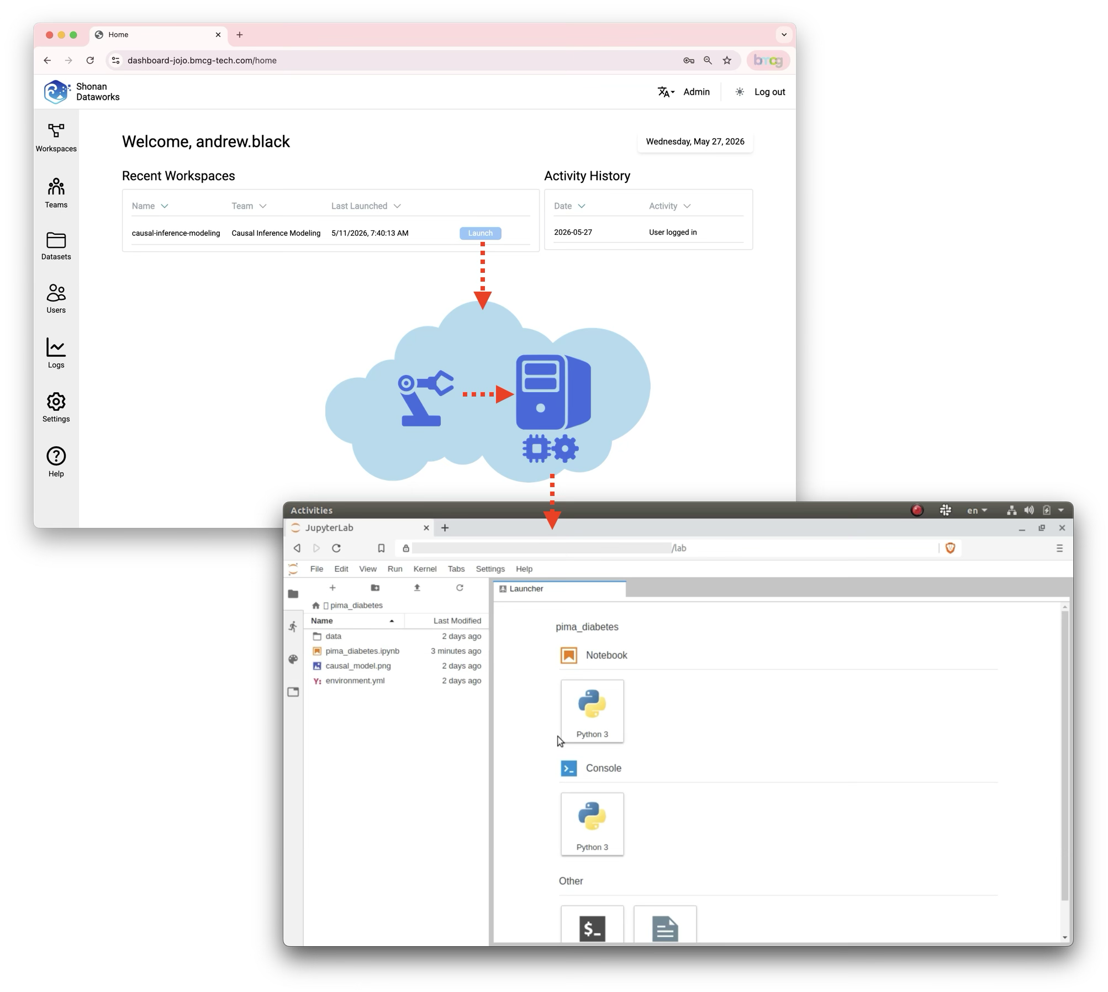This screenshot has height=992, width=1108.
Task: Sort files by Last Modified header
Action: [446, 621]
